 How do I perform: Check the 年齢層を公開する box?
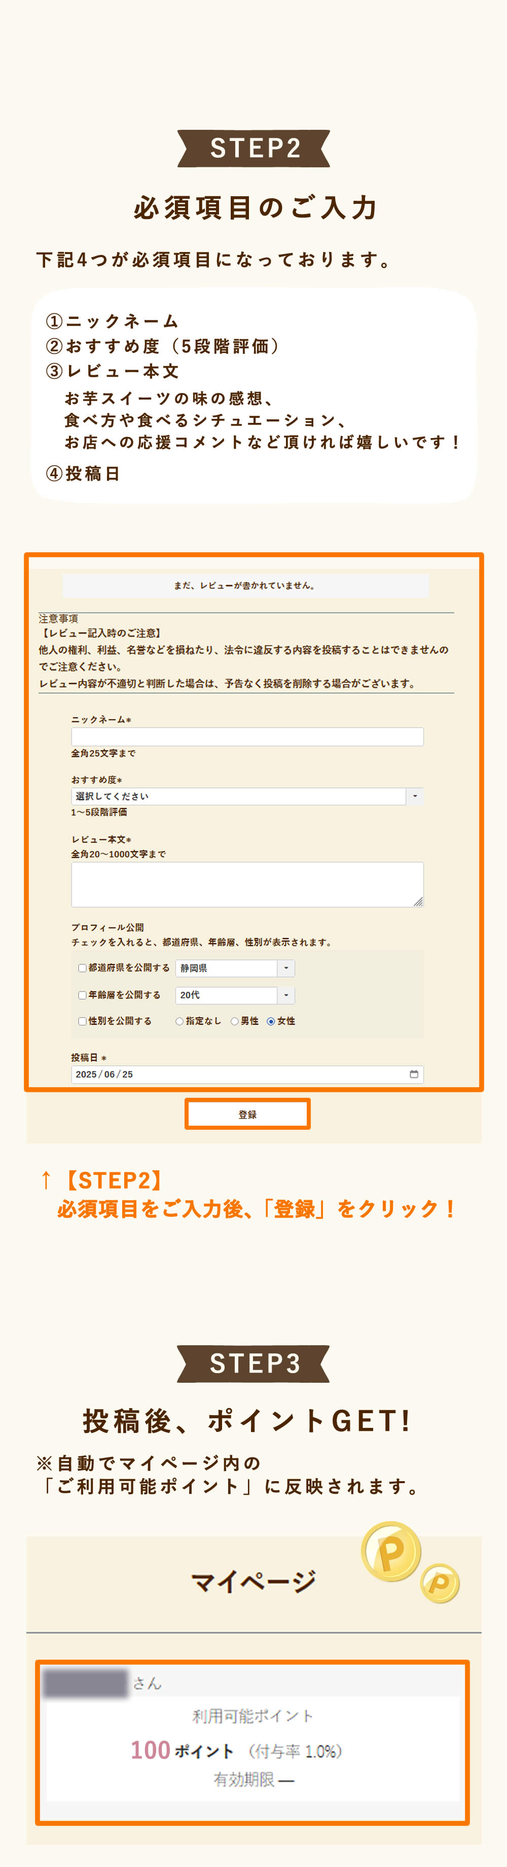(83, 995)
